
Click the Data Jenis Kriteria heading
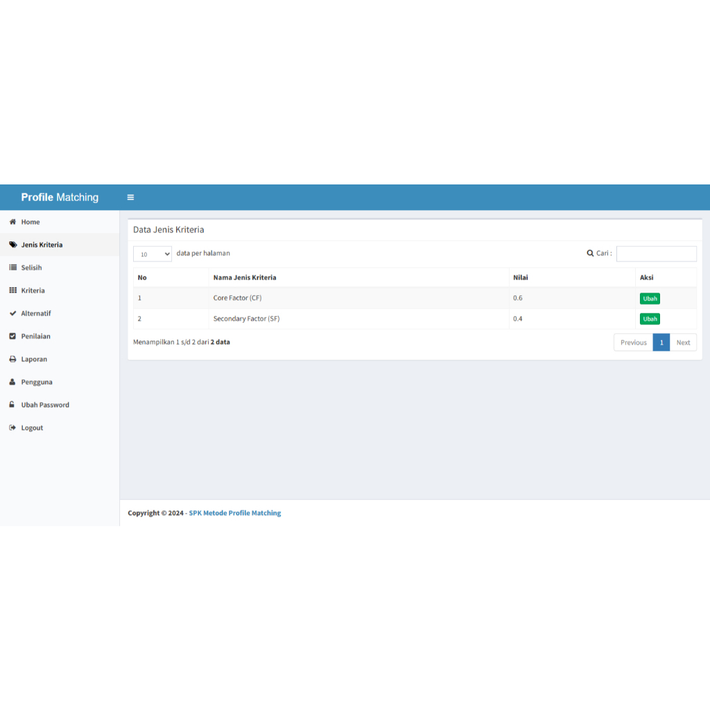(x=168, y=230)
